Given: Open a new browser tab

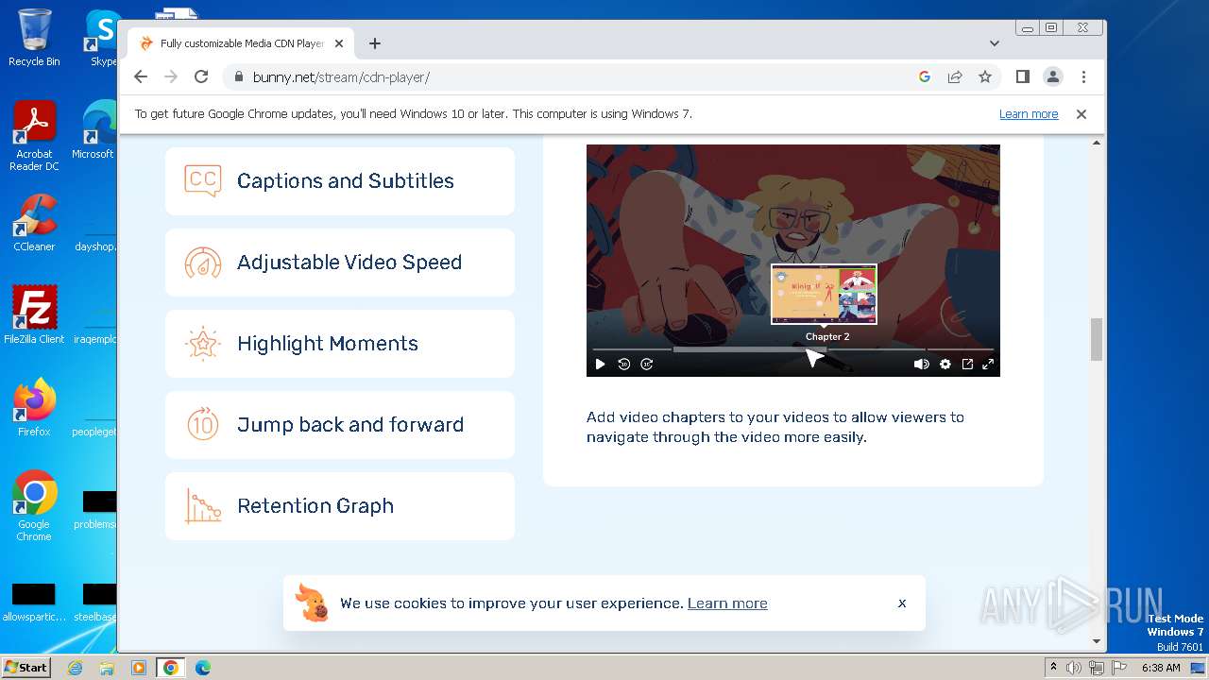Looking at the screenshot, I should [375, 43].
